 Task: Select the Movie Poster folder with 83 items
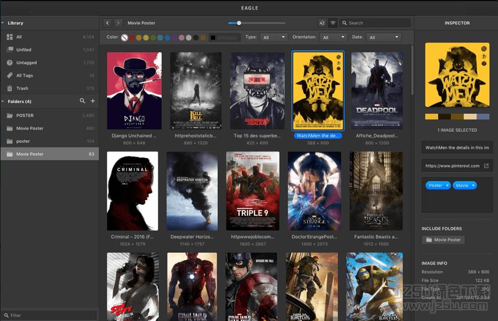click(x=50, y=154)
